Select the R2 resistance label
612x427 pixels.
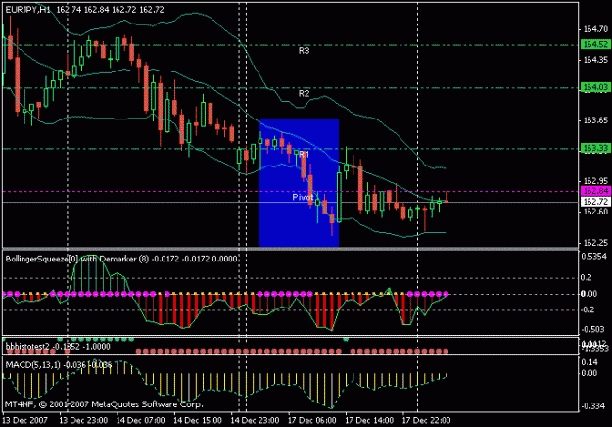305,94
